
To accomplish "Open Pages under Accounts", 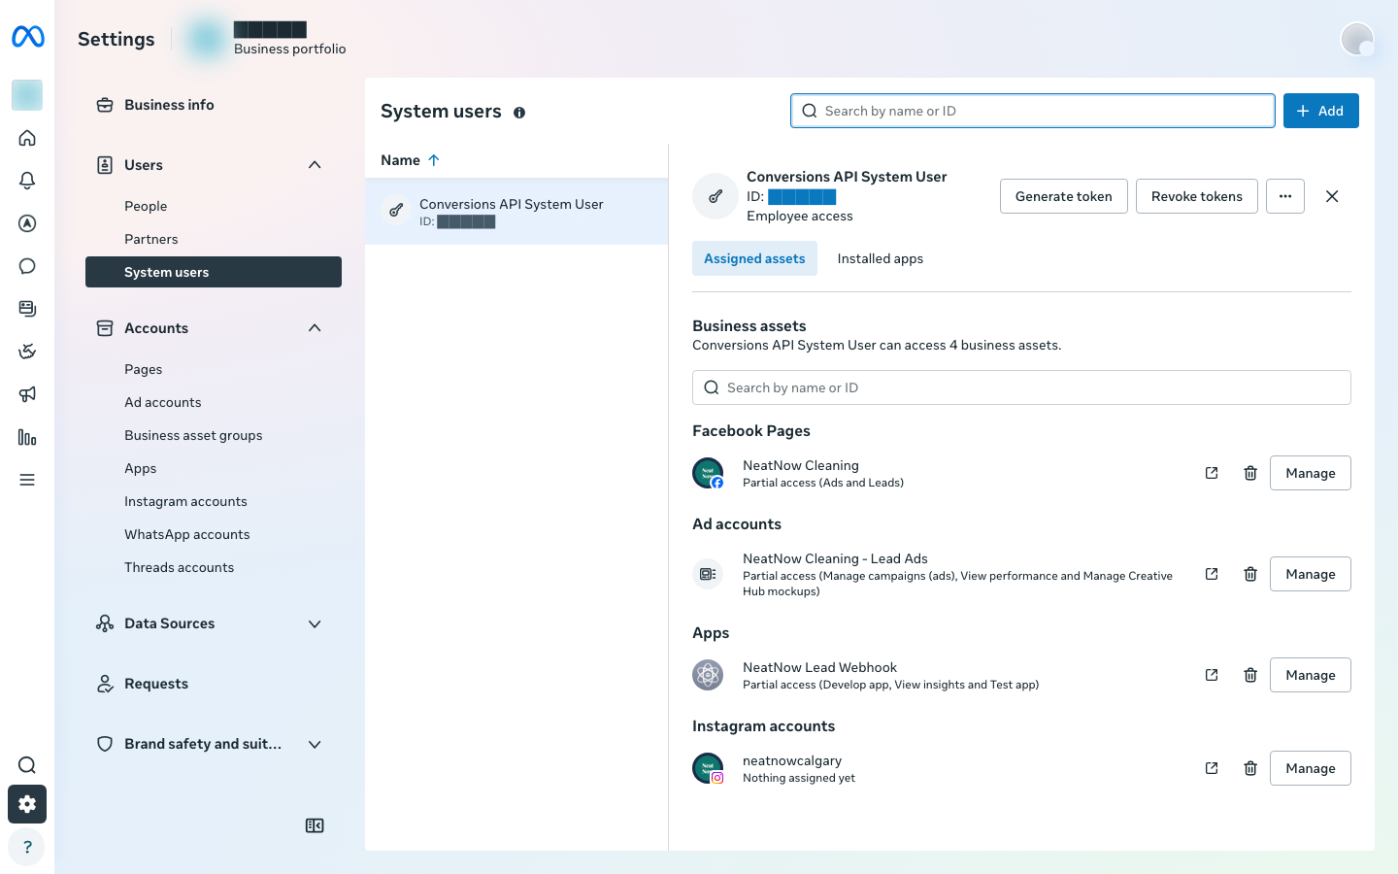I will pyautogui.click(x=214, y=369).
